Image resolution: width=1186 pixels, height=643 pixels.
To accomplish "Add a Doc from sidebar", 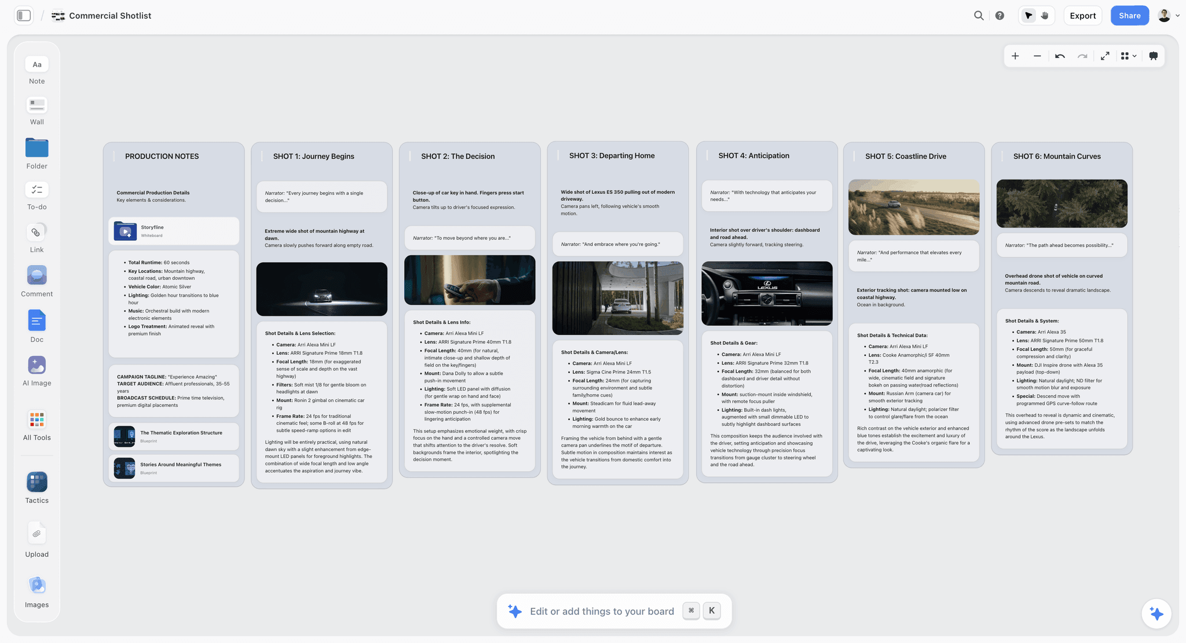I will [x=36, y=326].
